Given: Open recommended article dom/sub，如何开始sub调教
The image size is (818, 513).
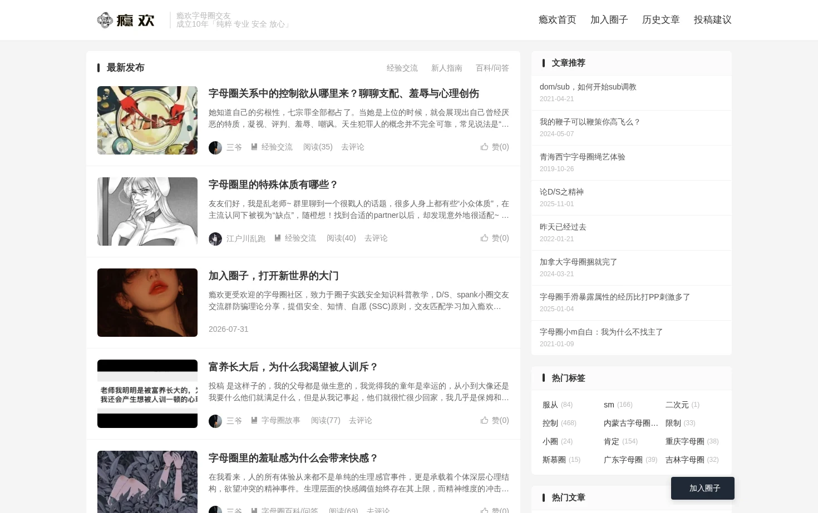Looking at the screenshot, I should coord(588,87).
